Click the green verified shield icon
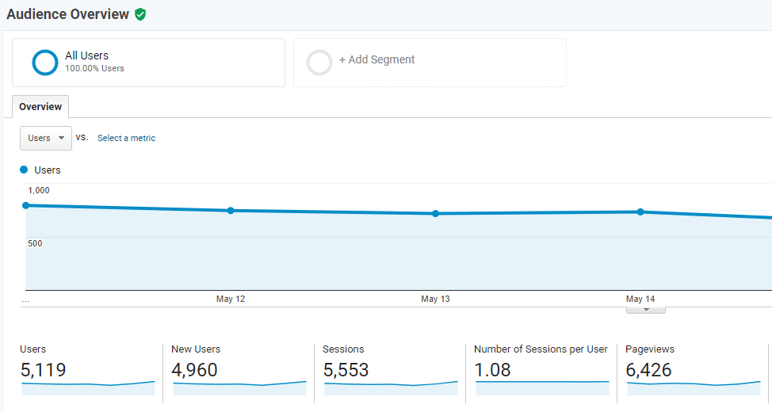 (140, 14)
